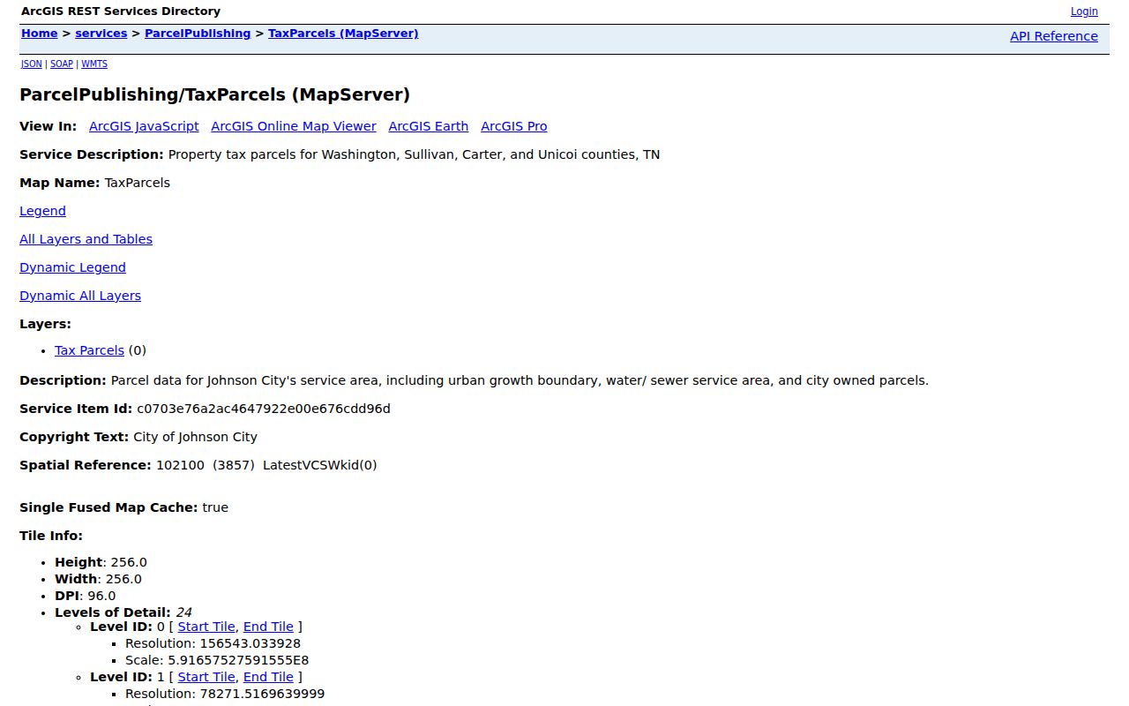
Task: Open the SOAP format link
Action: (x=62, y=64)
